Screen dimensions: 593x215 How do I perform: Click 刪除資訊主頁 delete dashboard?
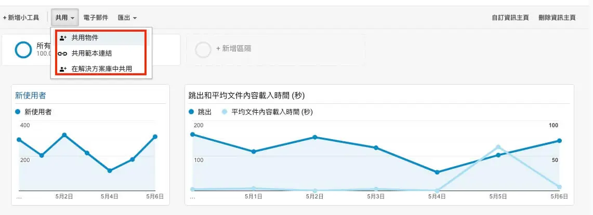pyautogui.click(x=557, y=17)
